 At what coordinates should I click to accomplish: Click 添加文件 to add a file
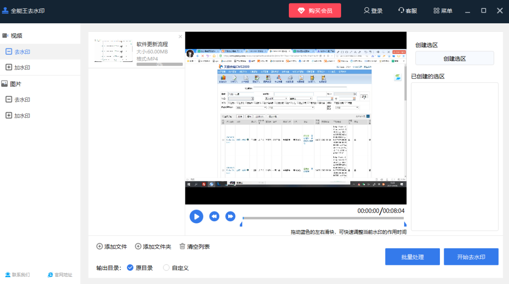coord(112,246)
